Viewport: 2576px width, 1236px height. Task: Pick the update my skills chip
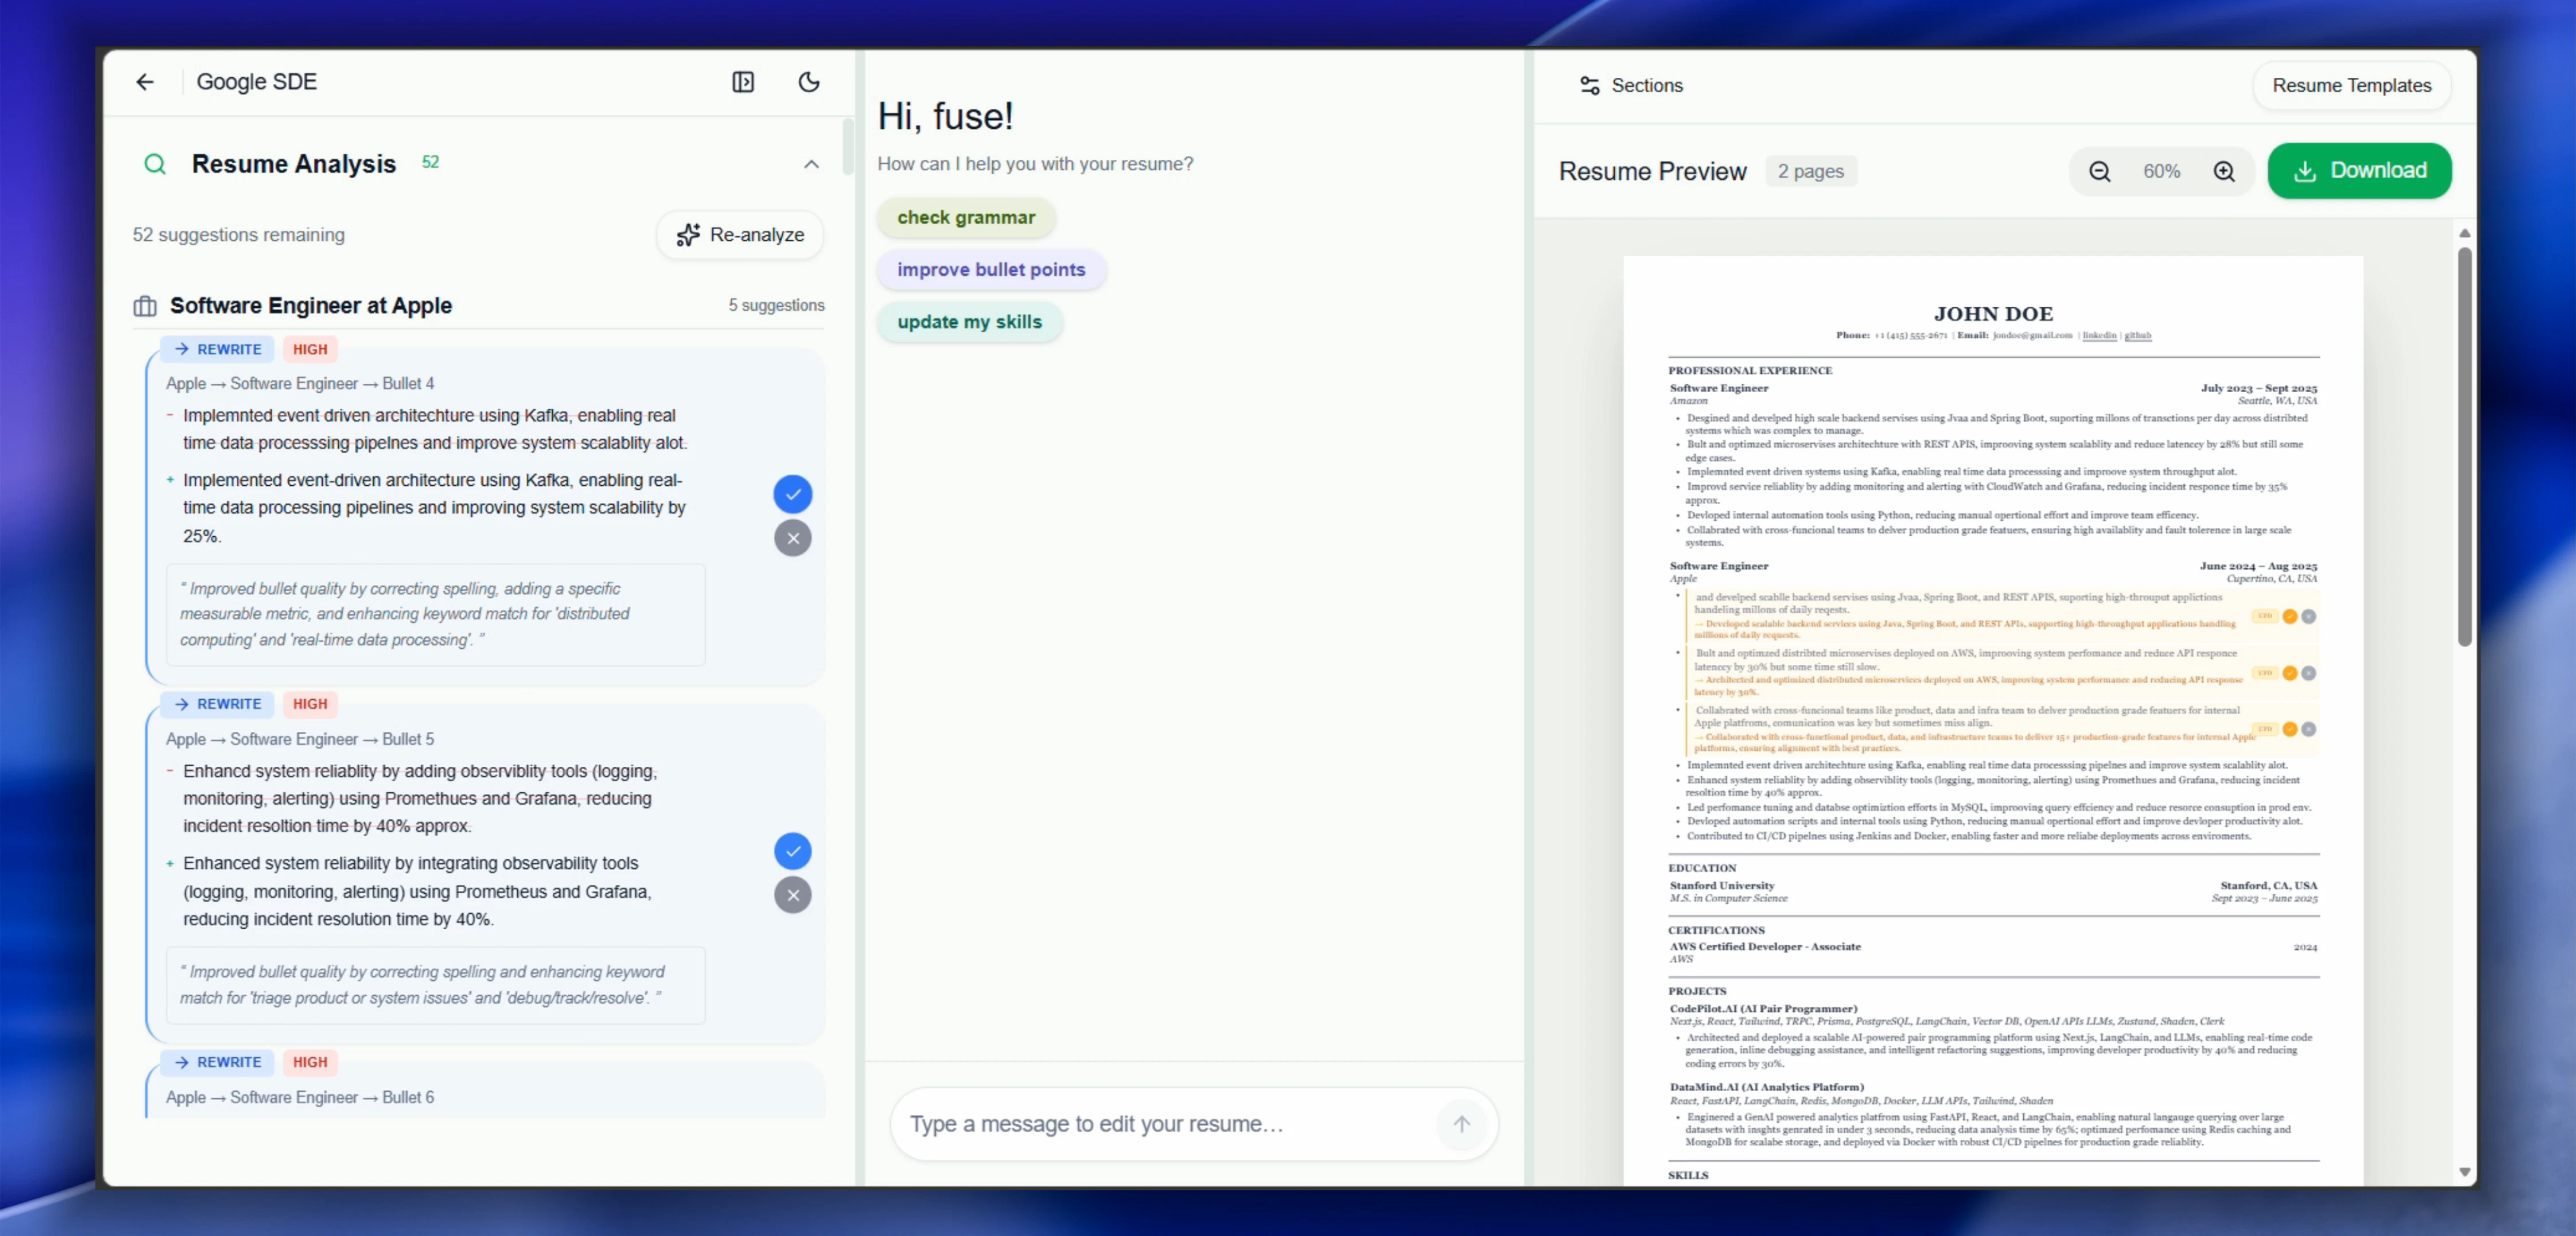(968, 322)
